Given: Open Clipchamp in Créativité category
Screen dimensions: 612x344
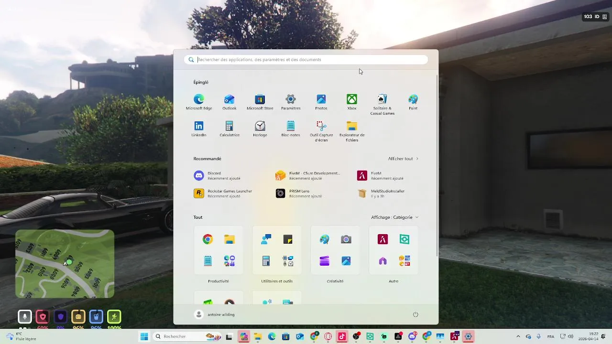Looking at the screenshot, I should point(324,261).
